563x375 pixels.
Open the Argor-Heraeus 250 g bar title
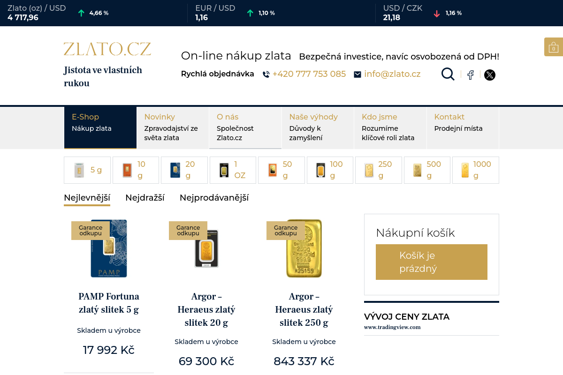pyautogui.click(x=304, y=309)
